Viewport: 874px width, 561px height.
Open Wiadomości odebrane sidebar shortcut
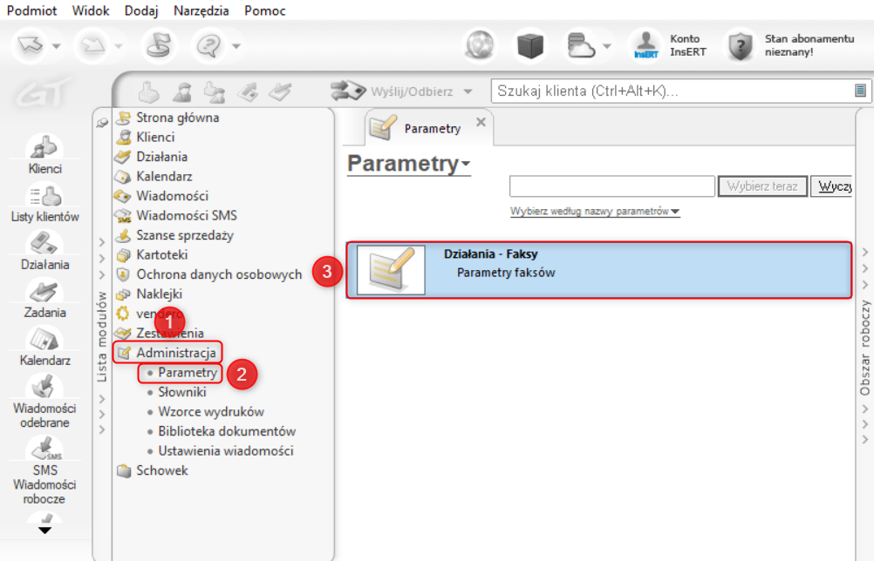(44, 402)
